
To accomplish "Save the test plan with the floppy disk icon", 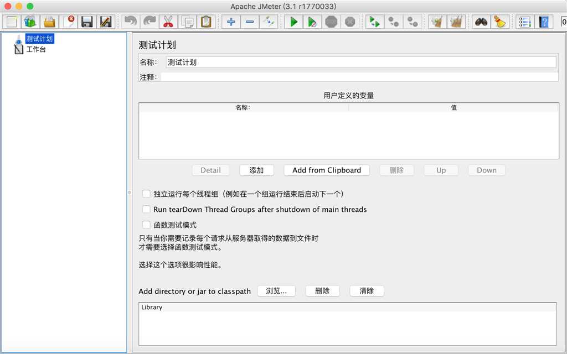I will tap(87, 22).
